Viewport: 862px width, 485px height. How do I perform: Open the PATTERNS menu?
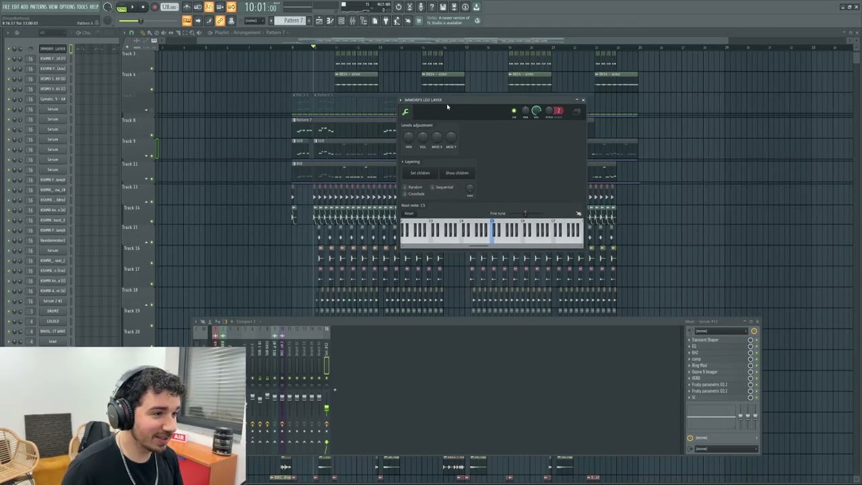[x=38, y=7]
